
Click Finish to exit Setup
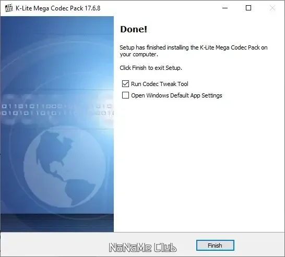[215, 246]
